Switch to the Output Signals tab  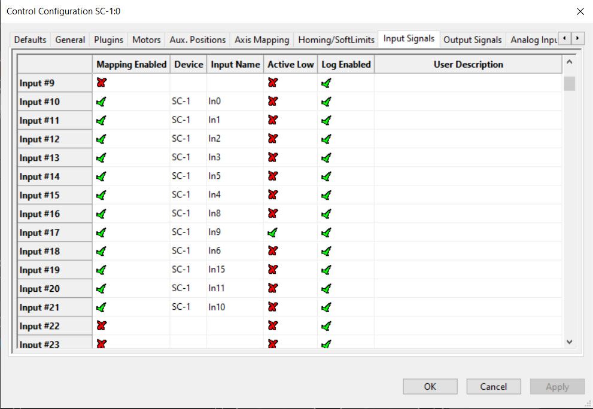[472, 39]
